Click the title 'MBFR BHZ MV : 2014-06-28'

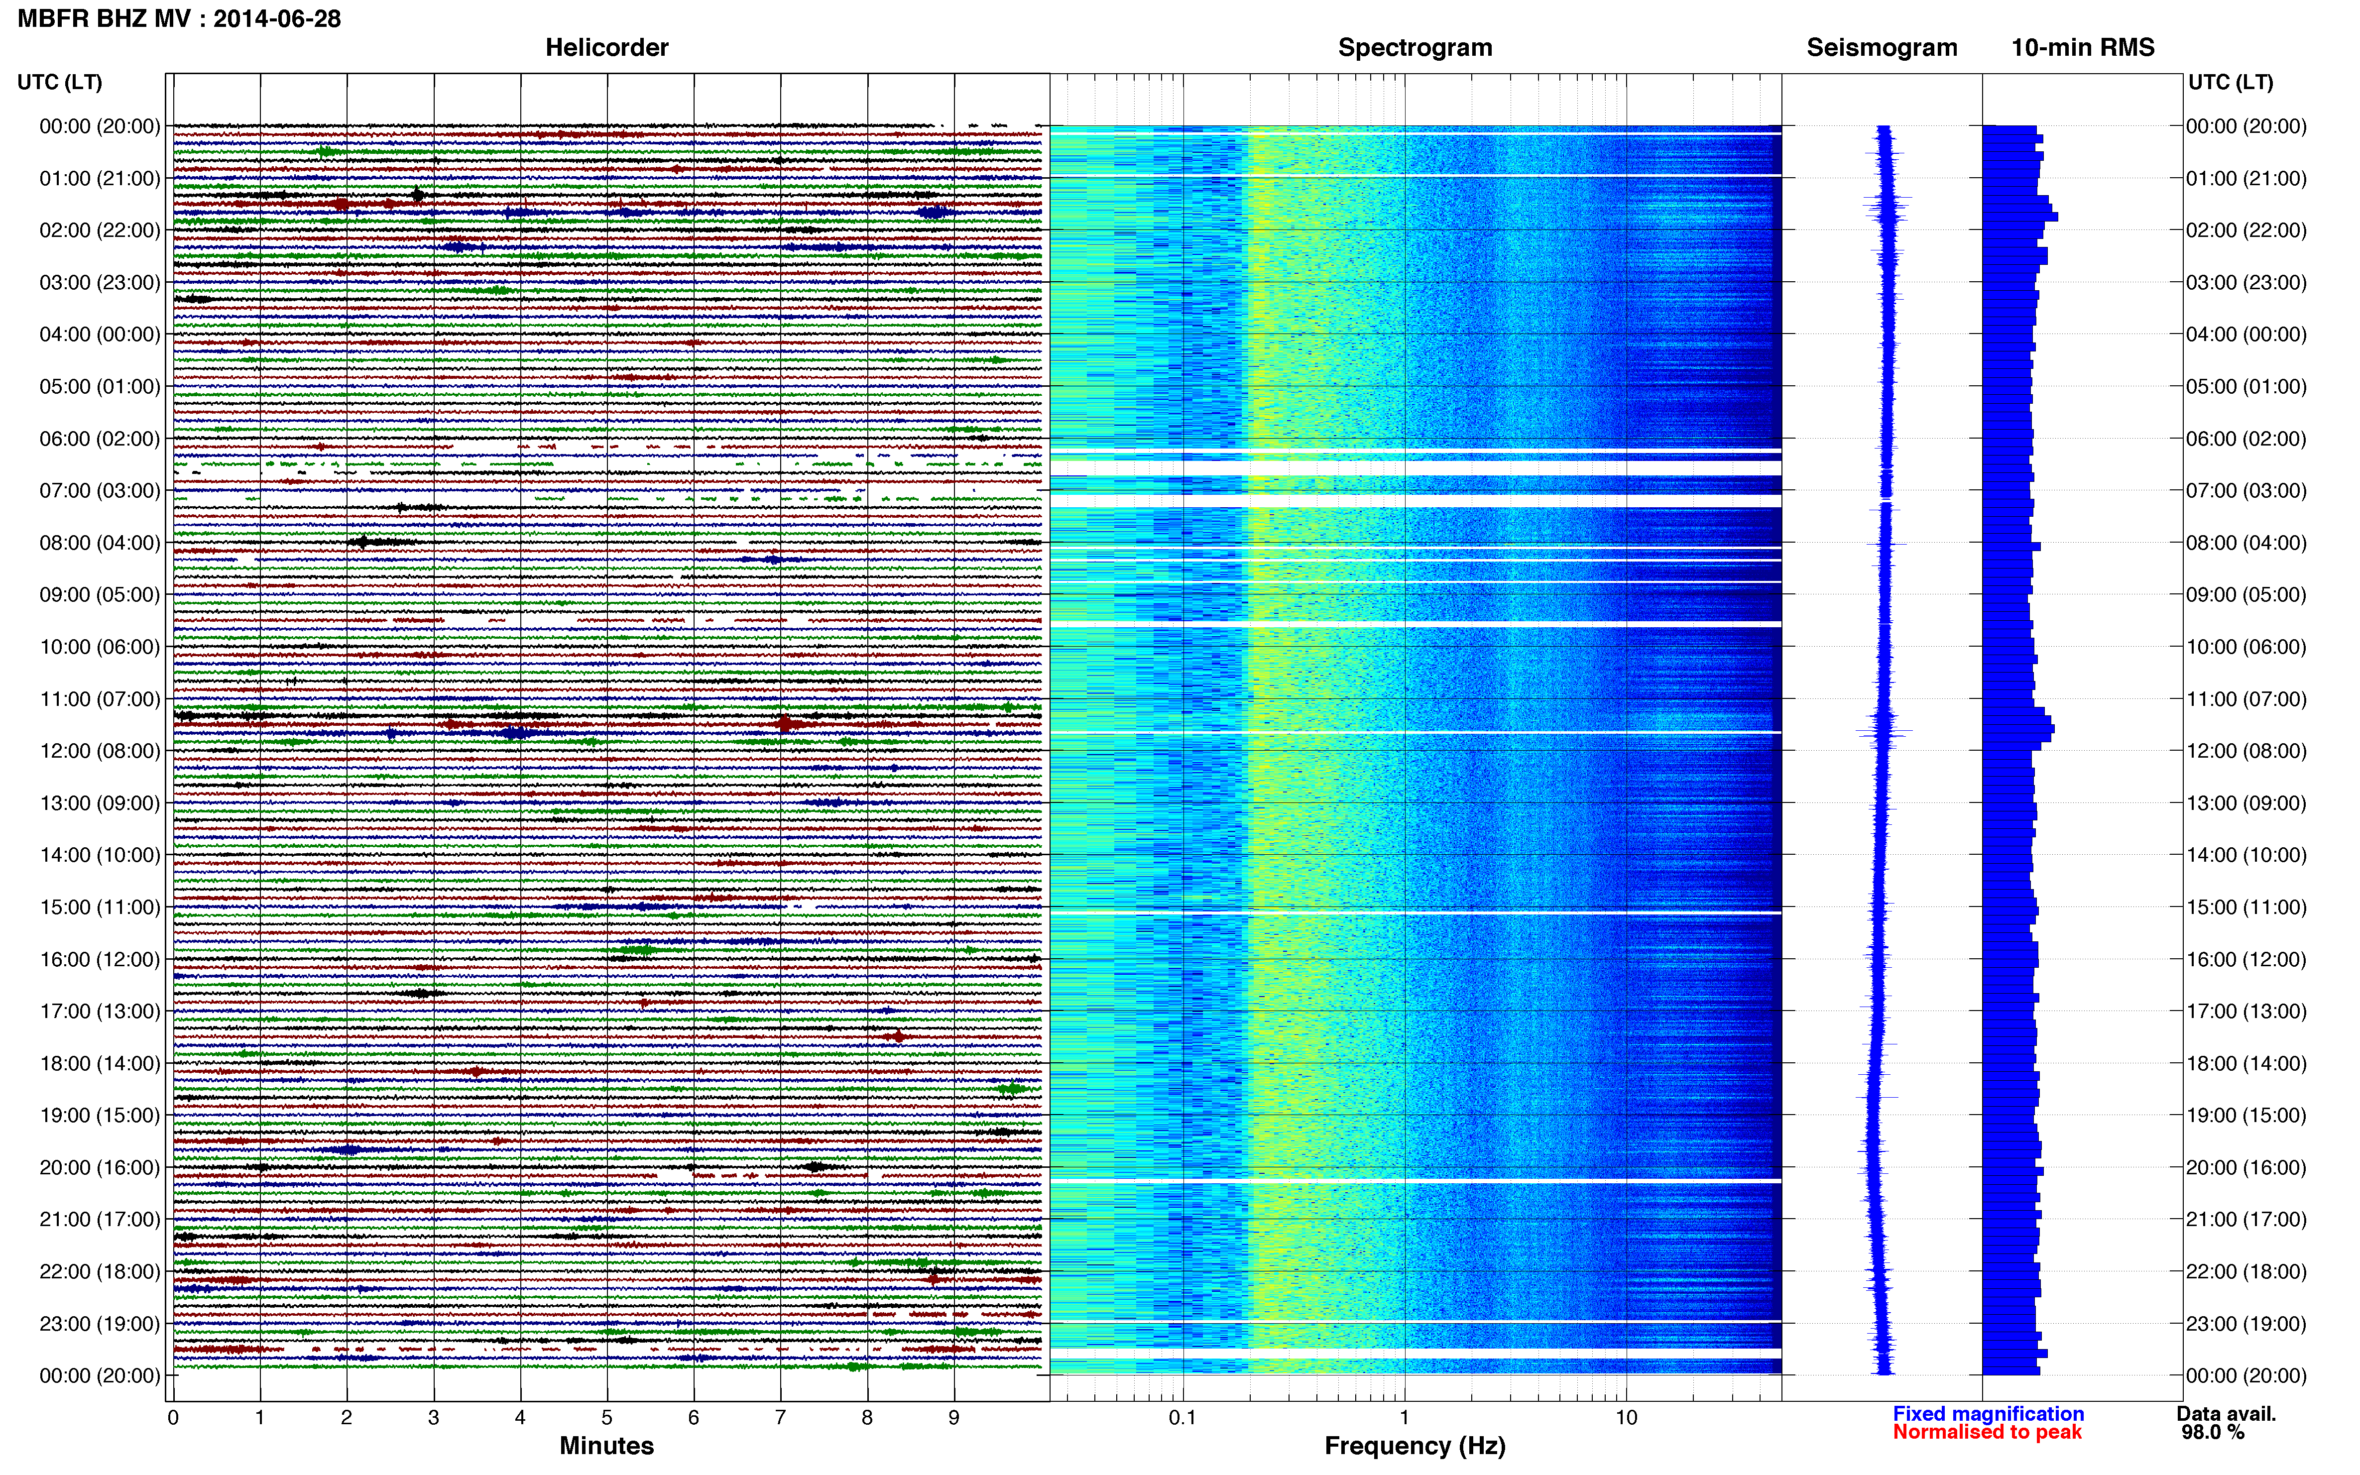180,18
